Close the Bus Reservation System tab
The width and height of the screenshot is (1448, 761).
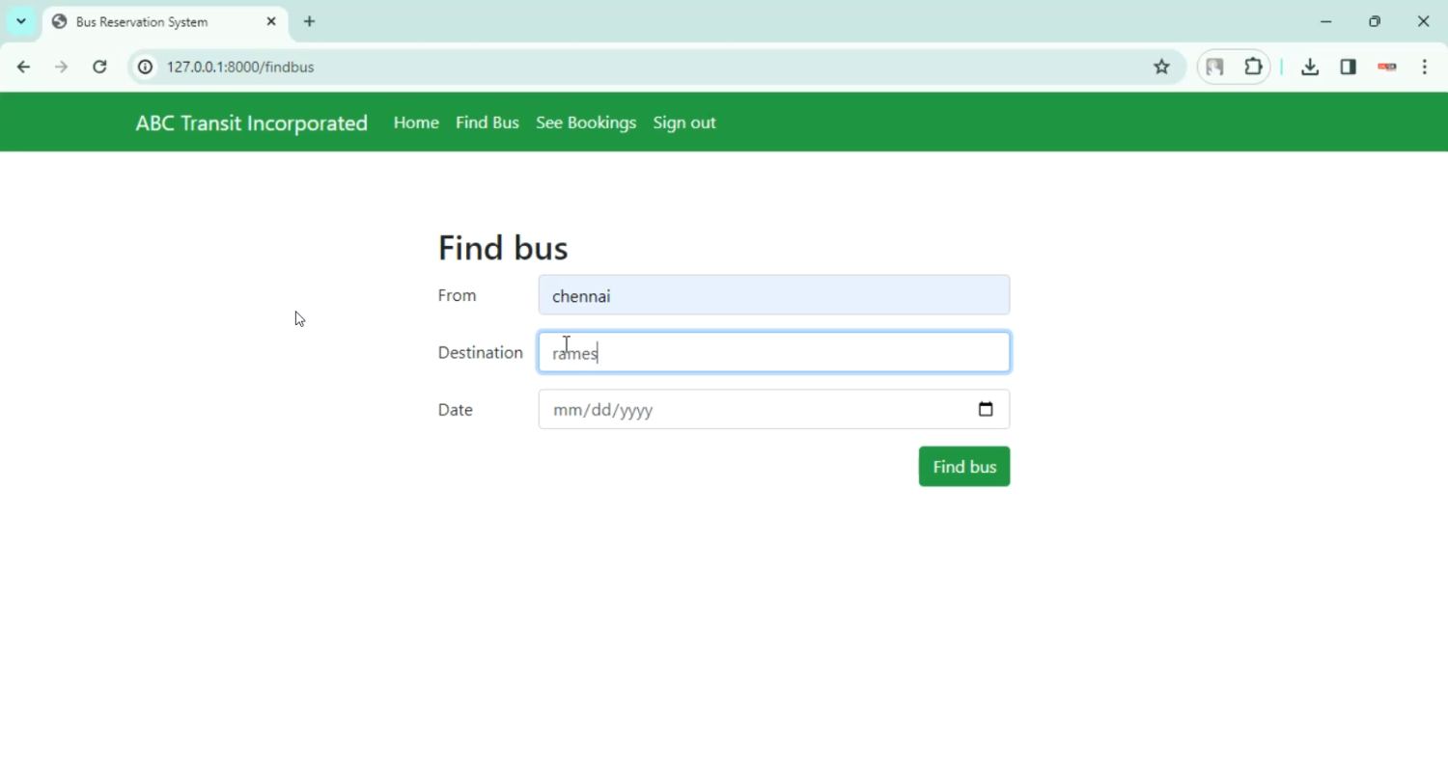pyautogui.click(x=271, y=21)
